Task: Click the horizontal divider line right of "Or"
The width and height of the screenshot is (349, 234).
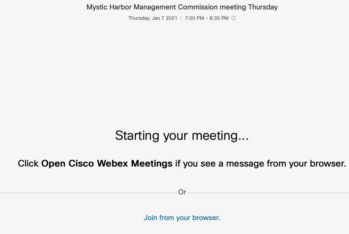Action: [268, 192]
